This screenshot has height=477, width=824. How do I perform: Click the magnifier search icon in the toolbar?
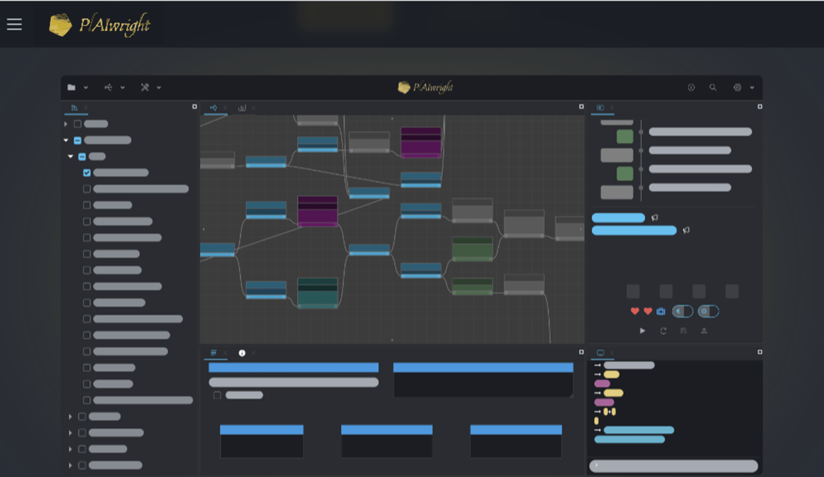[713, 88]
